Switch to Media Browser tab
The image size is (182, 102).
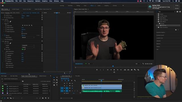point(43,76)
